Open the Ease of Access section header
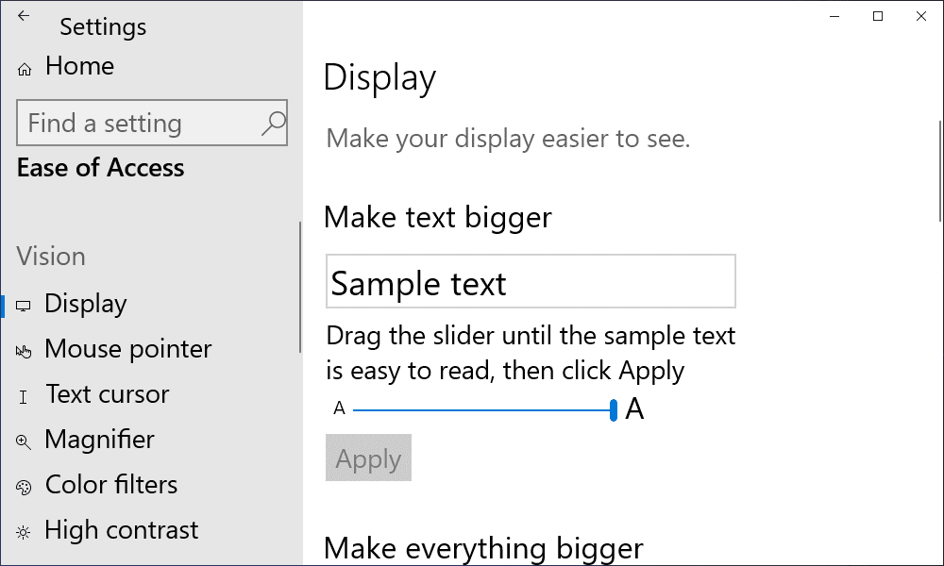The width and height of the screenshot is (944, 566). tap(100, 168)
